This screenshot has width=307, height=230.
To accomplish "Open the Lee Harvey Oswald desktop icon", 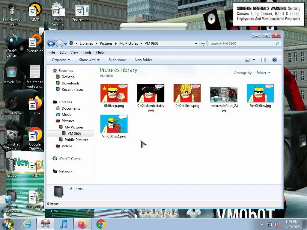I will pos(12,15).
